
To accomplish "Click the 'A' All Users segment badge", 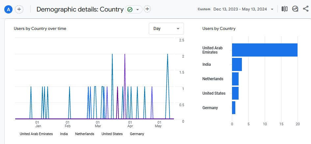I will [8, 9].
